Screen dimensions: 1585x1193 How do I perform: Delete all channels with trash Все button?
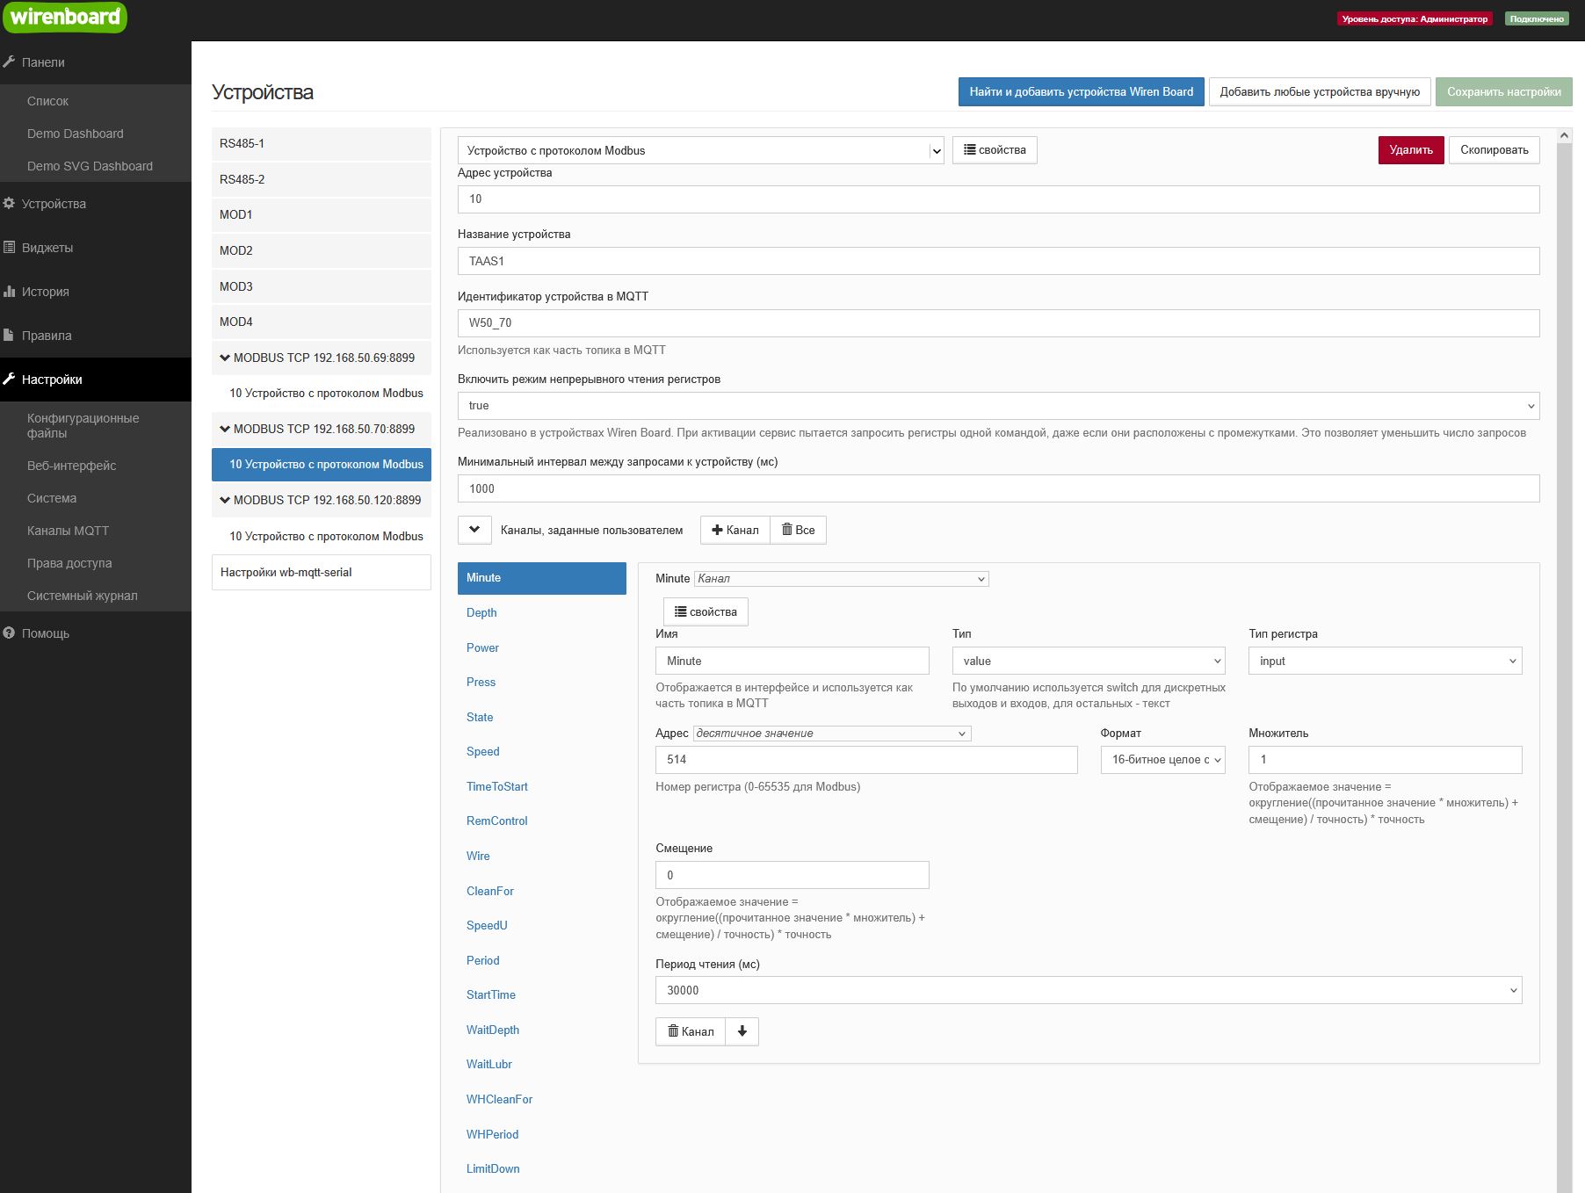(798, 530)
